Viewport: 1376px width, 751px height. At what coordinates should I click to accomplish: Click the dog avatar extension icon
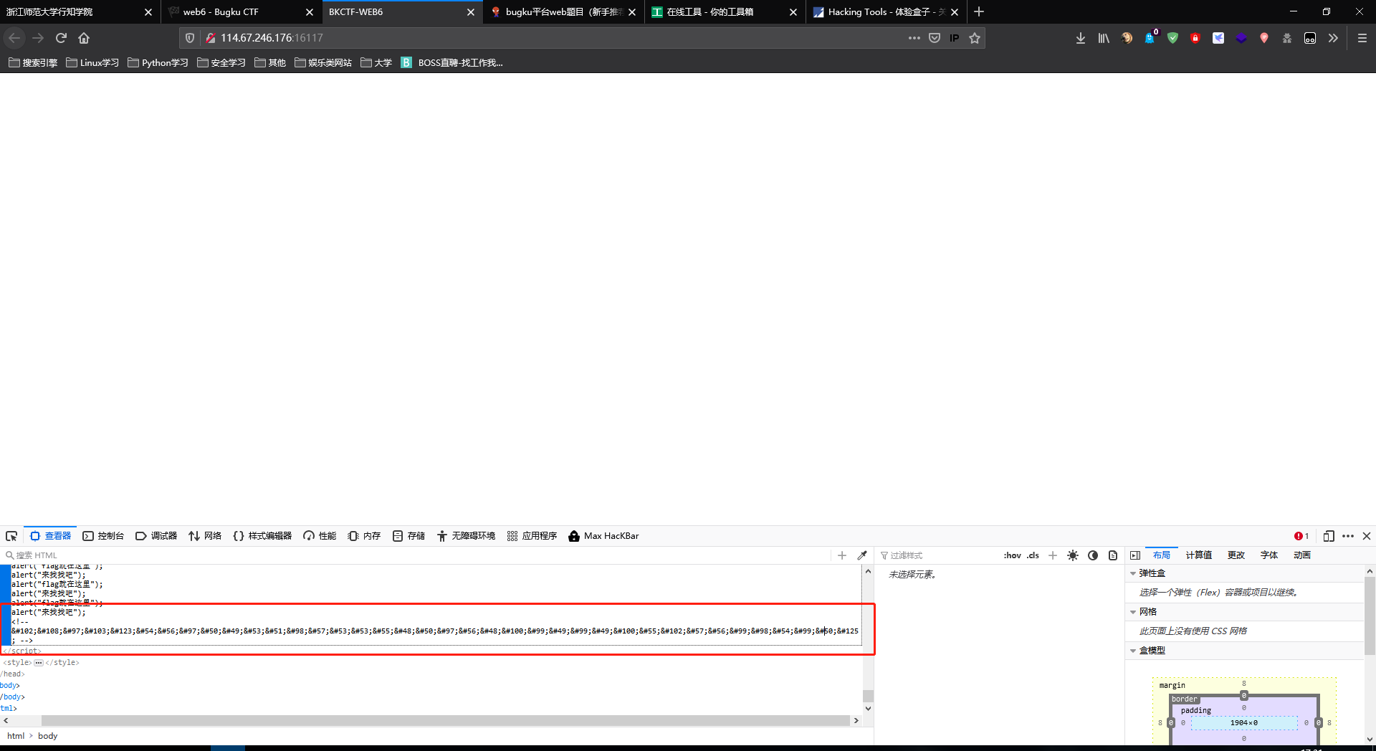1127,38
